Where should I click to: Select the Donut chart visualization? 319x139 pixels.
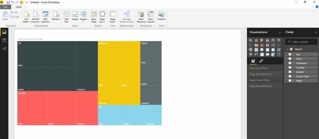[x=279, y=54]
